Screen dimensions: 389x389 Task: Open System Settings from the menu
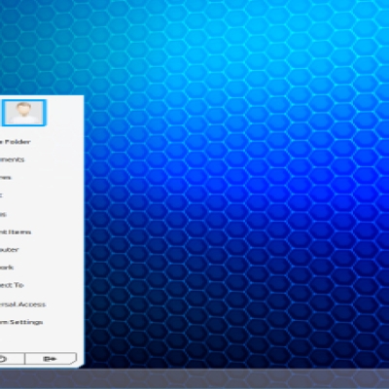(x=21, y=322)
